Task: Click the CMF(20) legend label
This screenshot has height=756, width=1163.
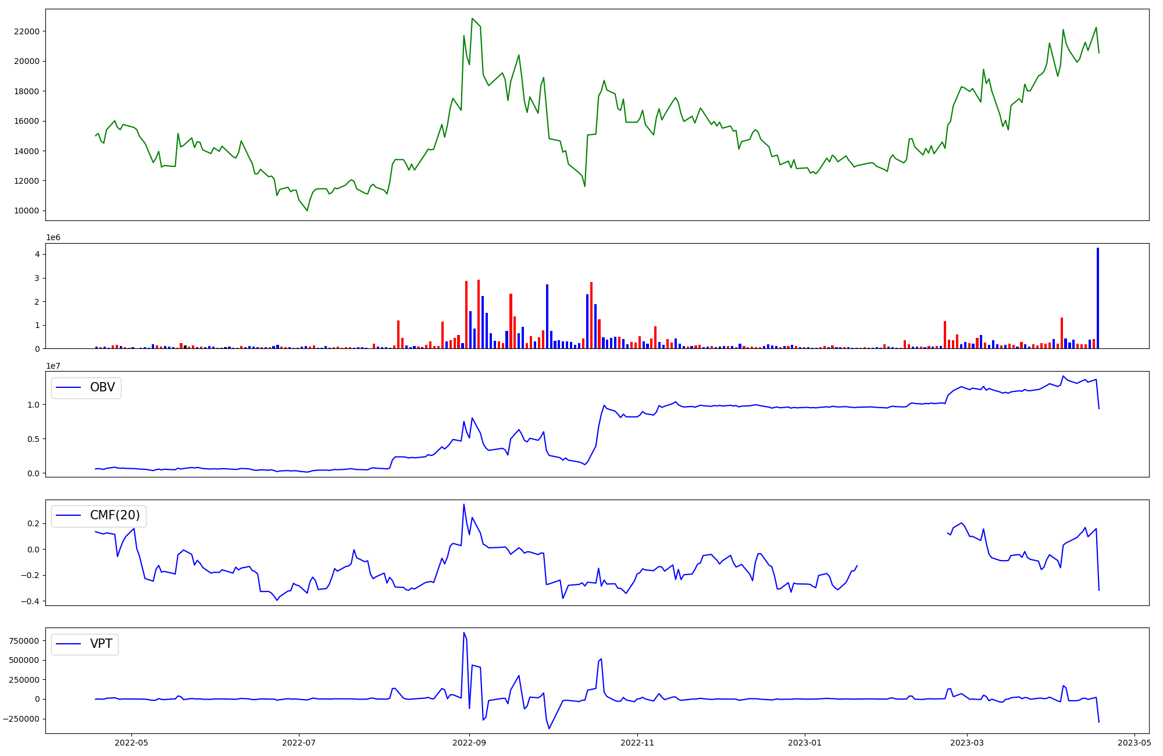Action: click(115, 515)
